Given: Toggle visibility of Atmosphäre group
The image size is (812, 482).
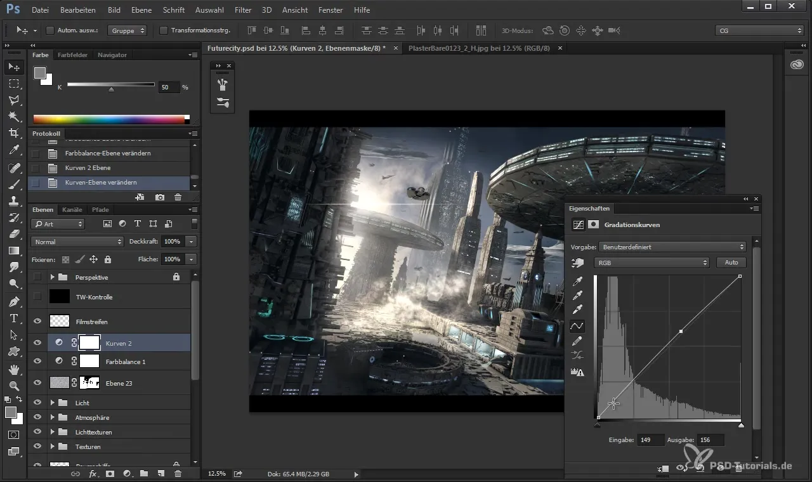Looking at the screenshot, I should pos(37,417).
